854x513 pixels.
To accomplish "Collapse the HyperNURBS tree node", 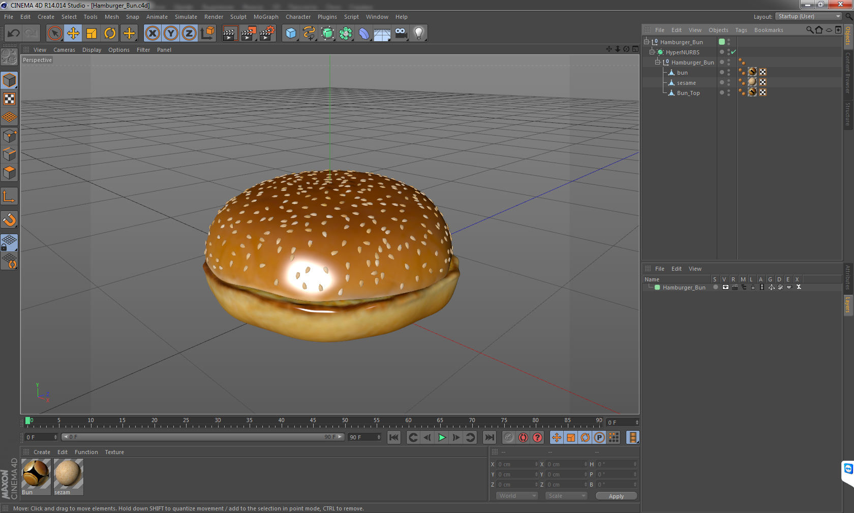I will [652, 52].
